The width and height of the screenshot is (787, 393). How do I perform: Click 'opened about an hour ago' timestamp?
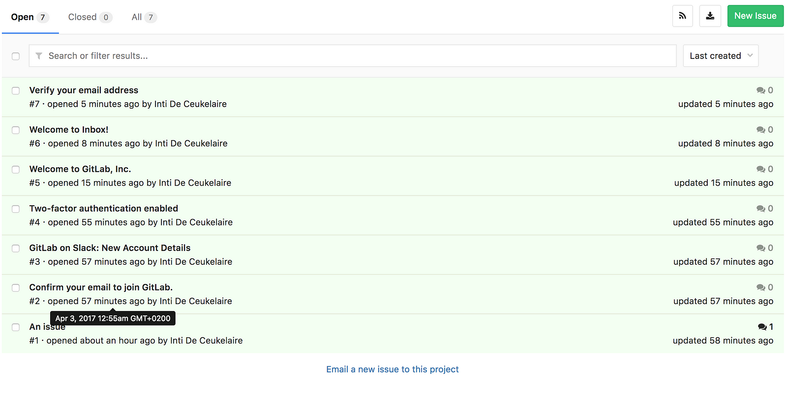pos(101,340)
